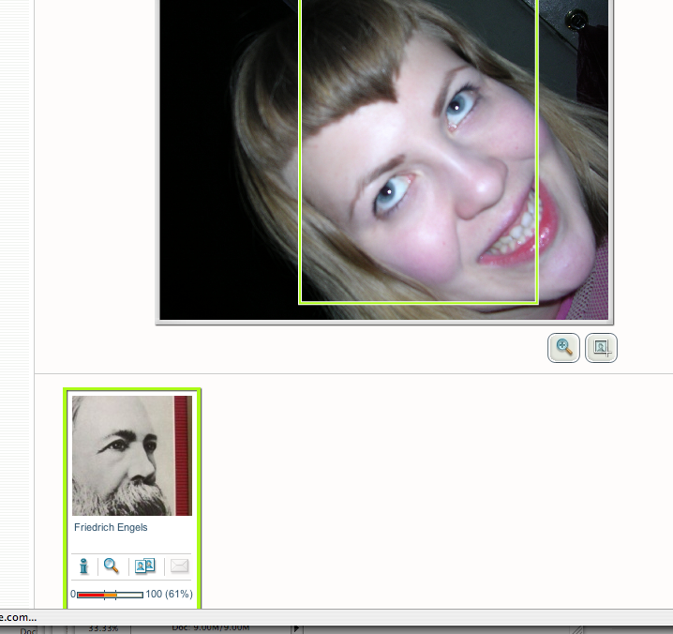673x634 pixels.
Task: Click the empty white end of similarity bar
Action: pyautogui.click(x=130, y=595)
